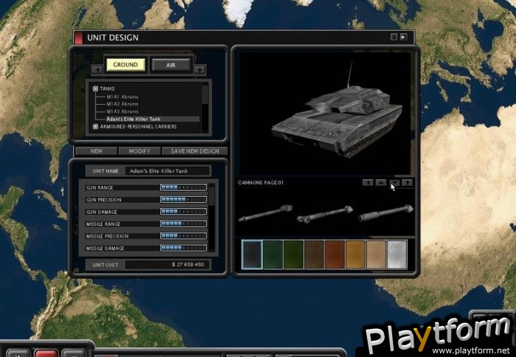Viewport: 516px width, 357px height.
Task: Select the rust orange camouflage swatch
Action: pyautogui.click(x=335, y=254)
